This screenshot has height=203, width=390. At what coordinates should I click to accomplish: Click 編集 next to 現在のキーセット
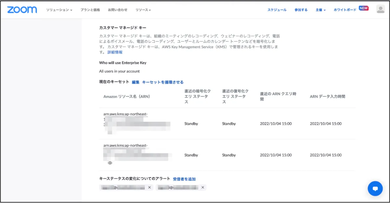click(x=136, y=82)
